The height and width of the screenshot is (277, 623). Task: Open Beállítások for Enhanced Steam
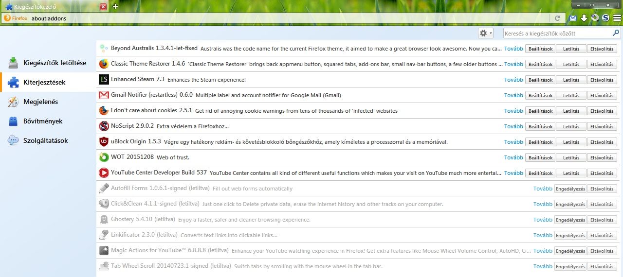(x=540, y=80)
